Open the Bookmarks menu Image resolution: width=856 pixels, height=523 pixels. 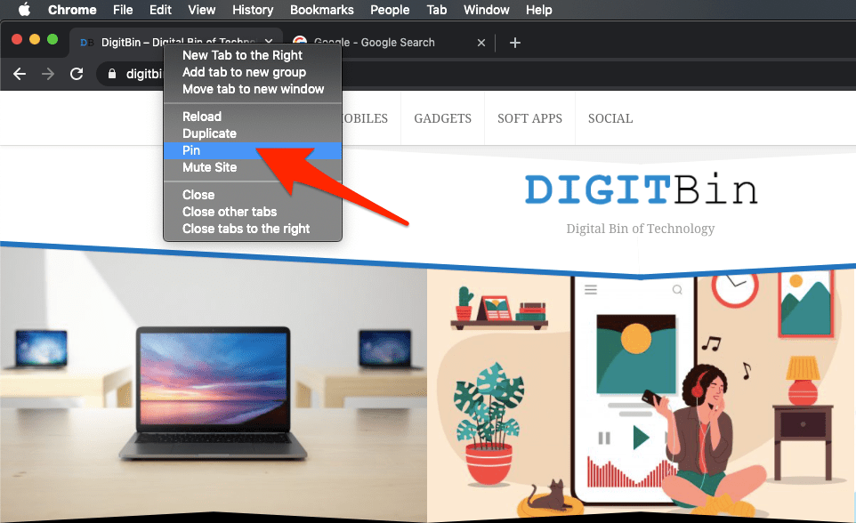tap(321, 10)
